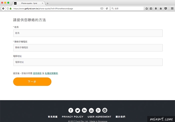Go back with the browser back arrow
The image size is (175, 122).
tap(3, 8)
